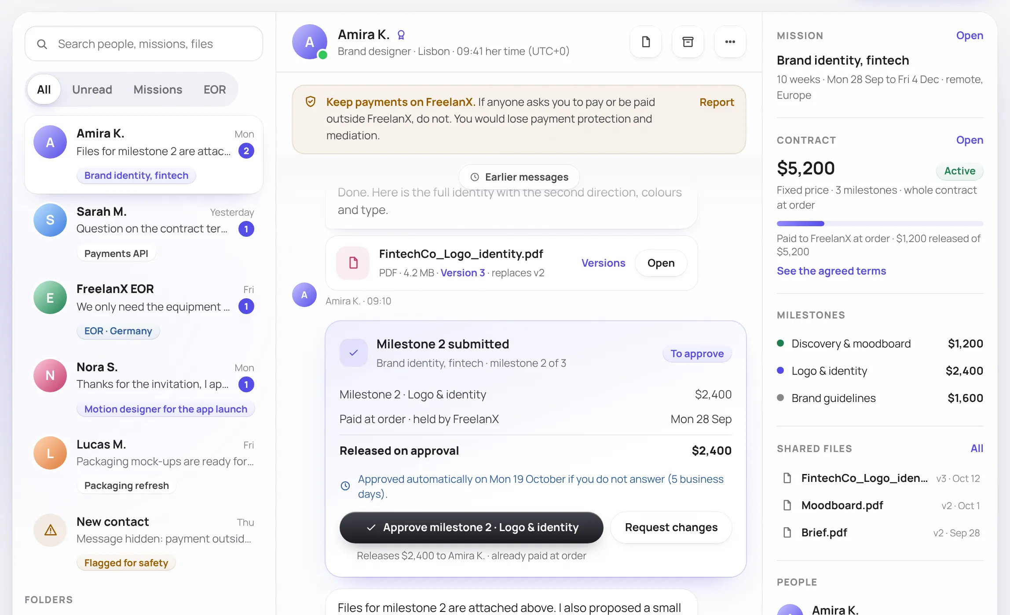Click the Brand identity, fintech mission tag
The height and width of the screenshot is (615, 1010).
[x=136, y=175]
